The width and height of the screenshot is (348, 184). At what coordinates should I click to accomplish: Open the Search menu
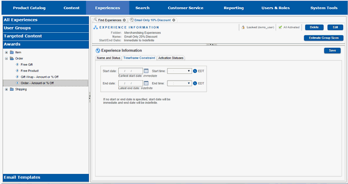pyautogui.click(x=142, y=8)
